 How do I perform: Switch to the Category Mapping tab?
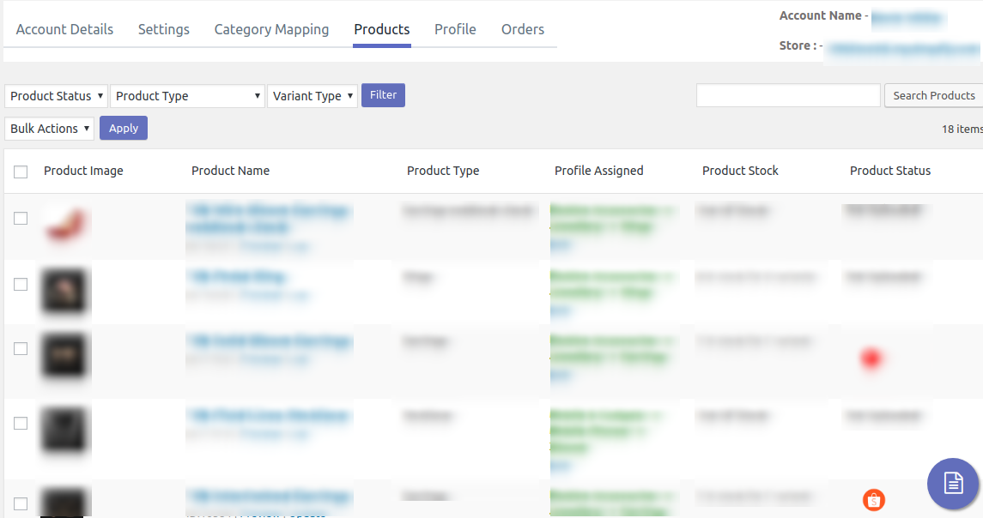point(271,29)
